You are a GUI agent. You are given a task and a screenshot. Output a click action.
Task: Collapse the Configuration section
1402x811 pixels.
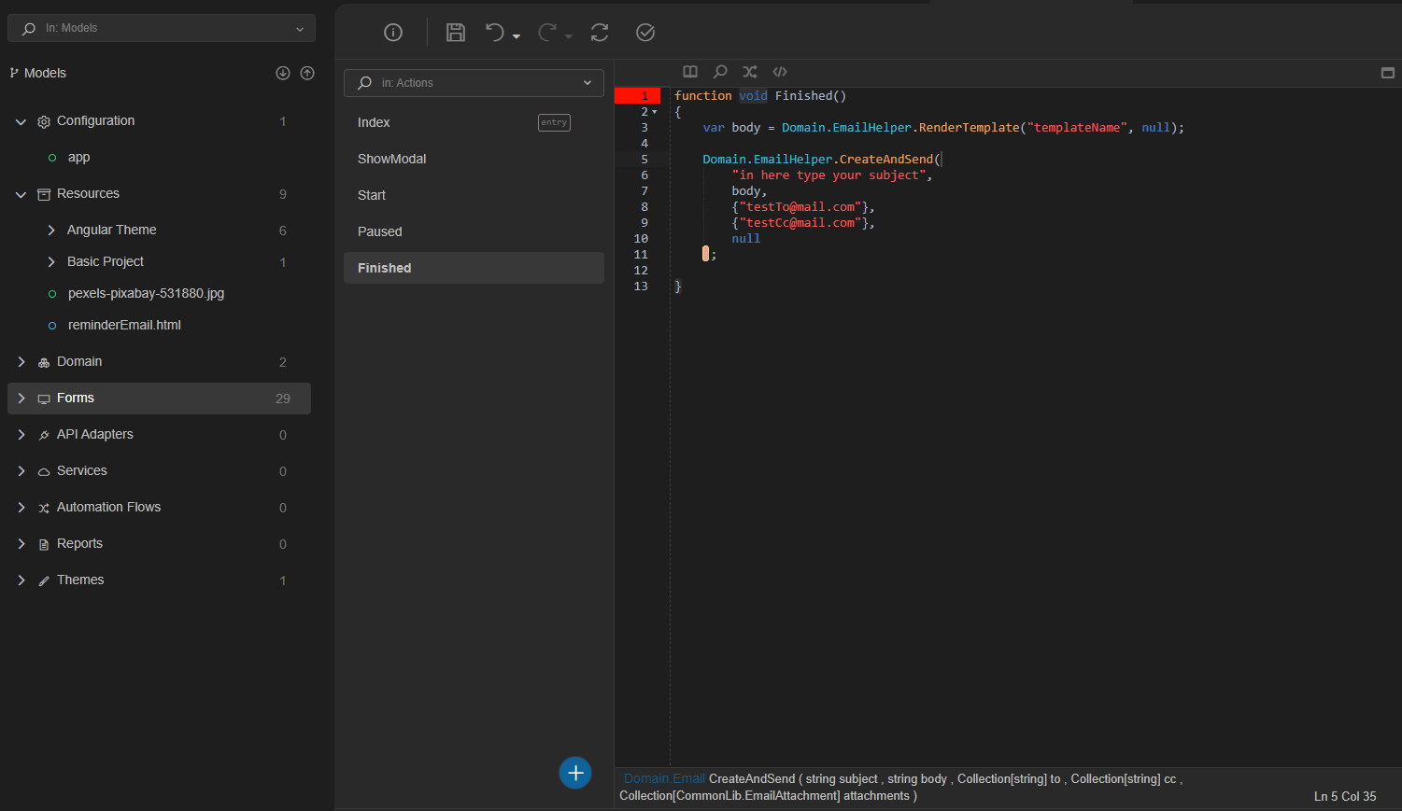21,120
